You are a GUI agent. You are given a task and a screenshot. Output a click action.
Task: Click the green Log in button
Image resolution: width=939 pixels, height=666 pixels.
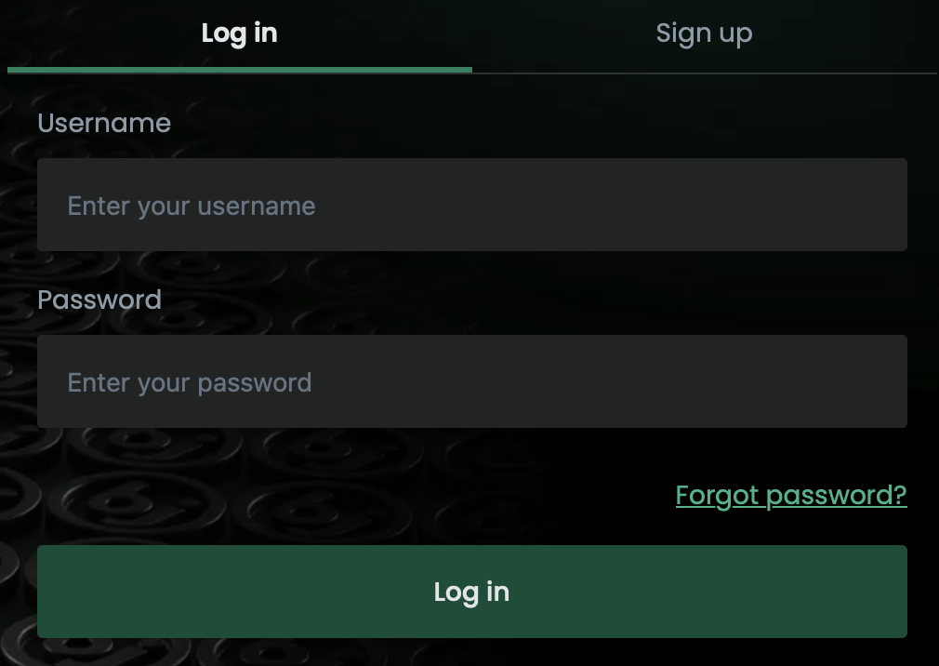point(471,592)
